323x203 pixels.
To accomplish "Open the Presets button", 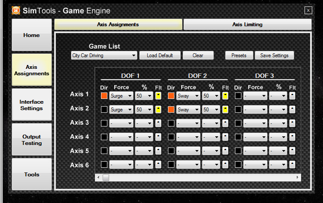I will [x=239, y=55].
